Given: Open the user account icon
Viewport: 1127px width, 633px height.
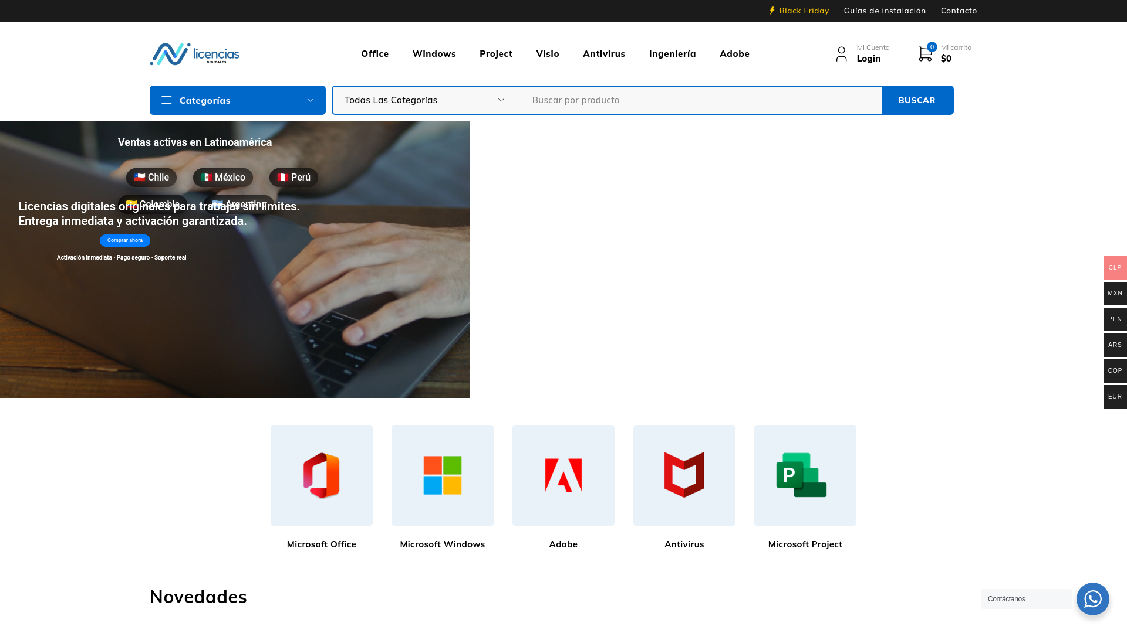Looking at the screenshot, I should (841, 54).
